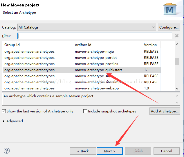Select the maven-archetype-profiles row
This screenshot has height=157, width=184.
(x=82, y=64)
